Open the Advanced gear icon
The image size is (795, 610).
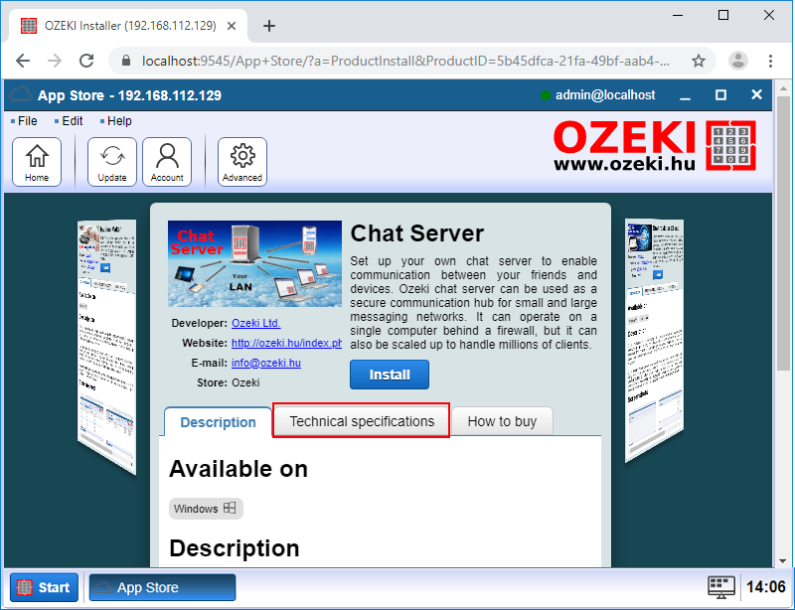pos(242,162)
